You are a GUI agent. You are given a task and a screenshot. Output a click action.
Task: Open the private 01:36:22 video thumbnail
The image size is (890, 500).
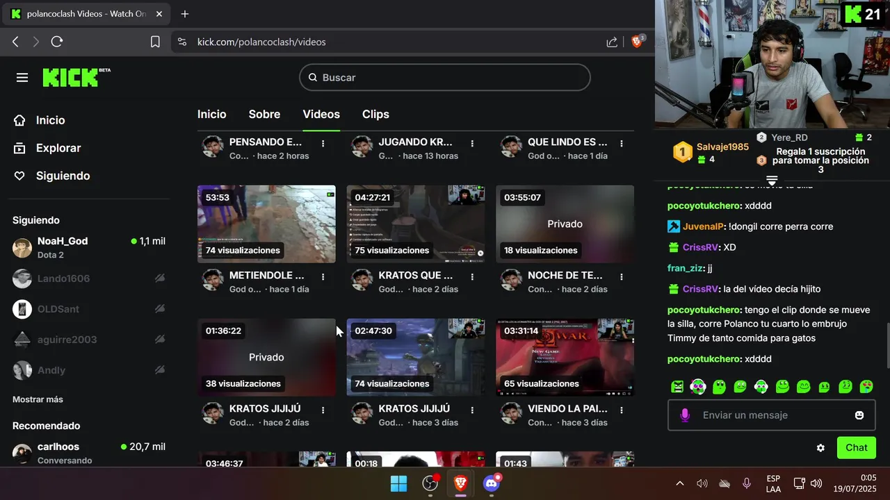pos(266,357)
